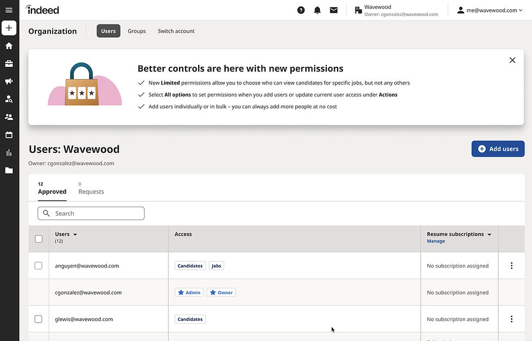Click the Wavewood company building icon
Screen dimensions: 532x341
click(x=358, y=10)
